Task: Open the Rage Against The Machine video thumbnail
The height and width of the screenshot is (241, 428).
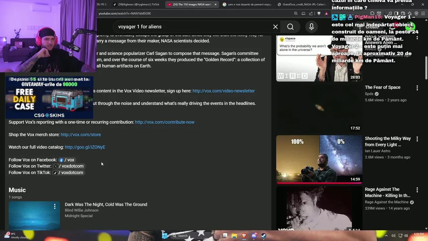Action: pos(319,209)
